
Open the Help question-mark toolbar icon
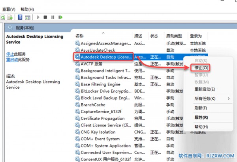(20, 17)
